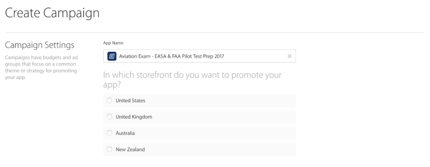Click the "United States" option label
The height and width of the screenshot is (167, 430).
[x=130, y=101]
